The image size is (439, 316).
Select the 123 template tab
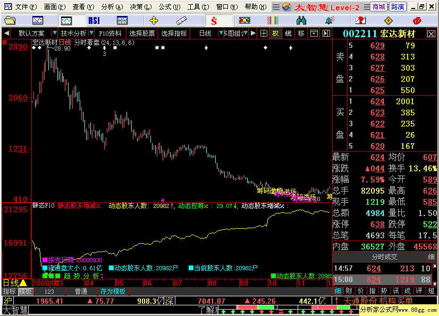coord(49,292)
